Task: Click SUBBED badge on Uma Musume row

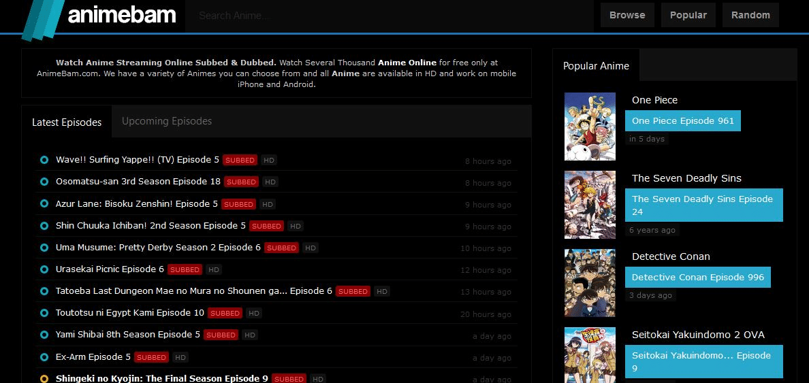Action: [x=281, y=248]
